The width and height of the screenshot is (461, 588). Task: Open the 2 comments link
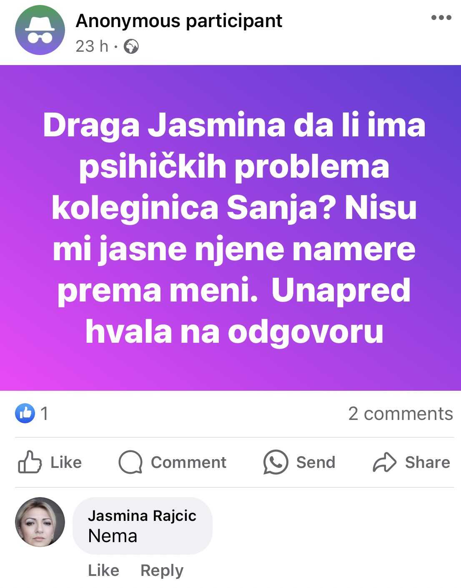click(401, 414)
